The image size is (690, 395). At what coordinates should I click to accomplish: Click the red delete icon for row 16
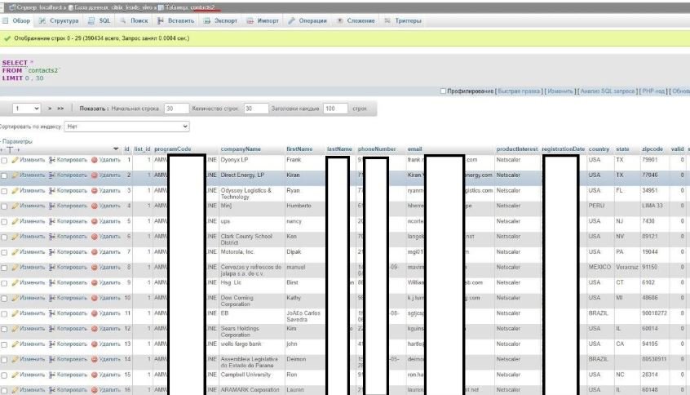pos(94,390)
